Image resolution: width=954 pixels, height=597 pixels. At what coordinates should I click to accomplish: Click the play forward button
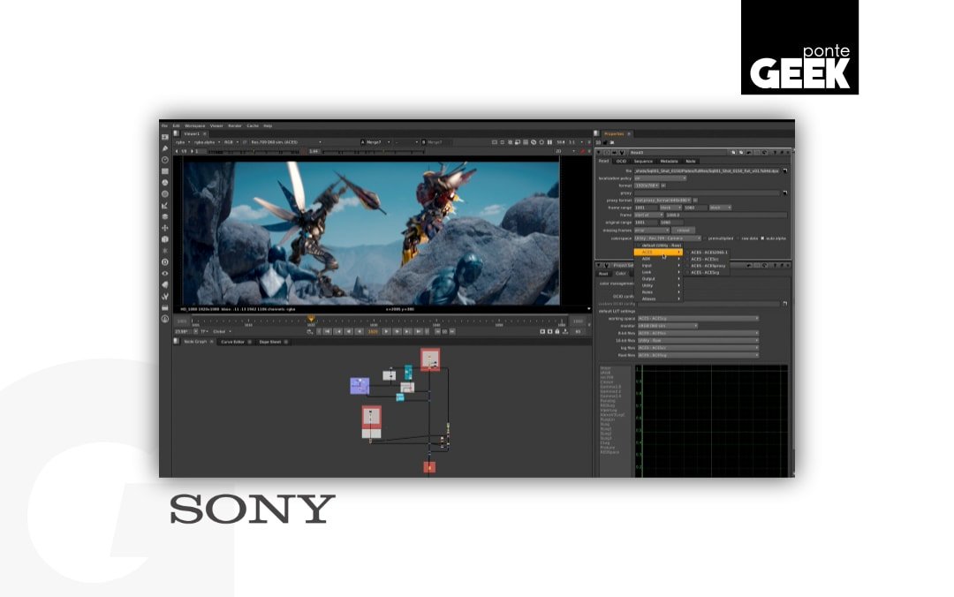click(x=386, y=332)
